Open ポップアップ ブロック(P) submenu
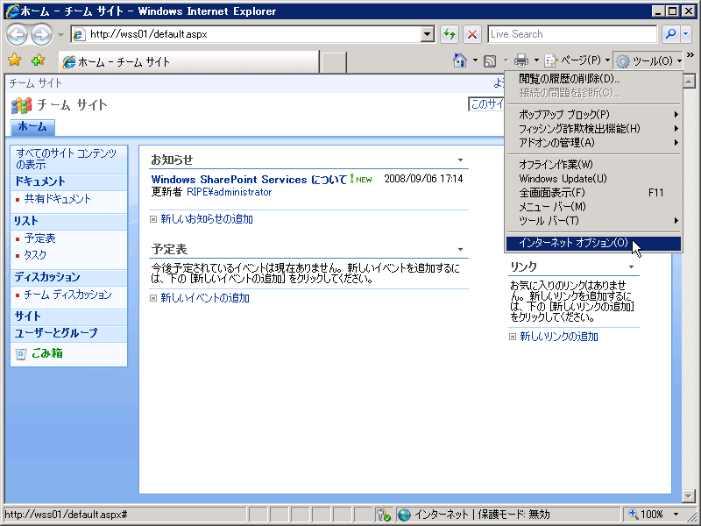Viewport: 701px width, 526px height. click(x=594, y=115)
